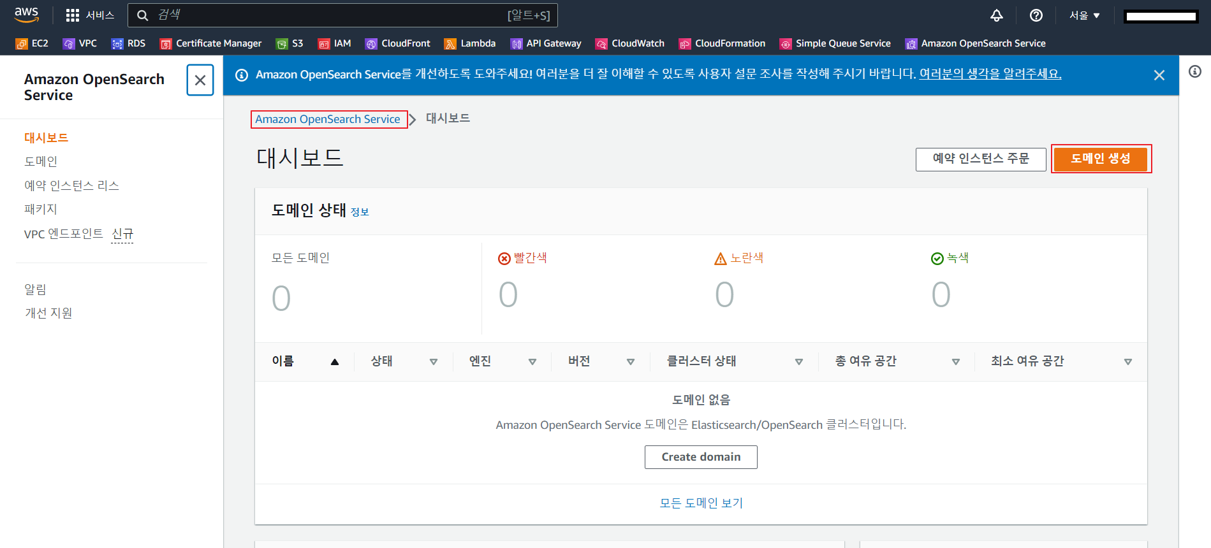Open IAM shortcut in favorites bar
Image resolution: width=1211 pixels, height=548 pixels.
pyautogui.click(x=334, y=43)
